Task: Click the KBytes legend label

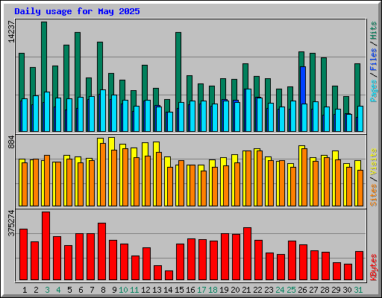Action: tap(374, 267)
